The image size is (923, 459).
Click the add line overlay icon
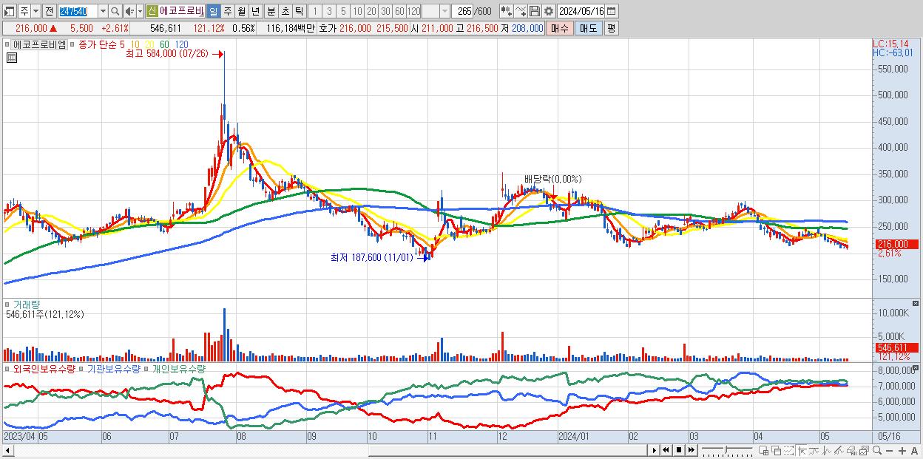521,11
